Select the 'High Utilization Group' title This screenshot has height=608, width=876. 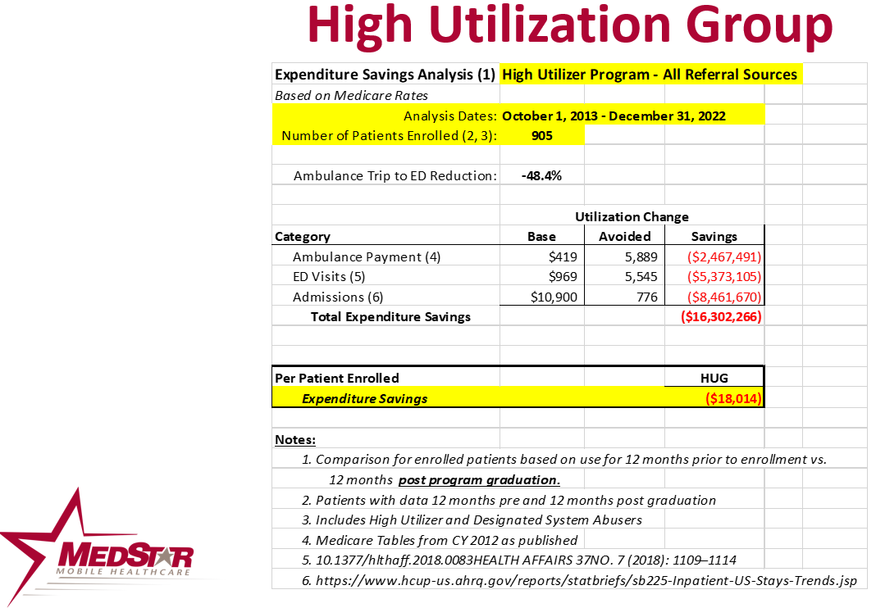(570, 25)
